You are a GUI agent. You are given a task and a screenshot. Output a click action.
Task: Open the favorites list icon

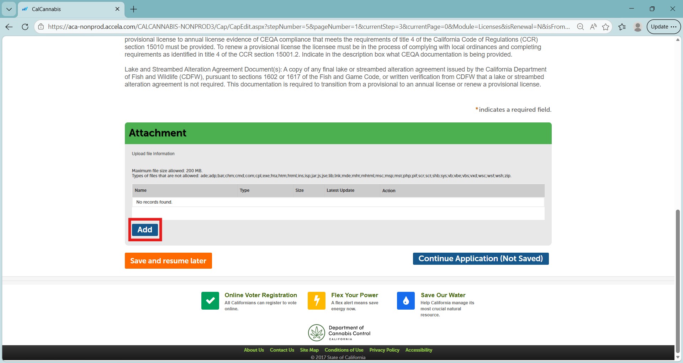coord(622,27)
